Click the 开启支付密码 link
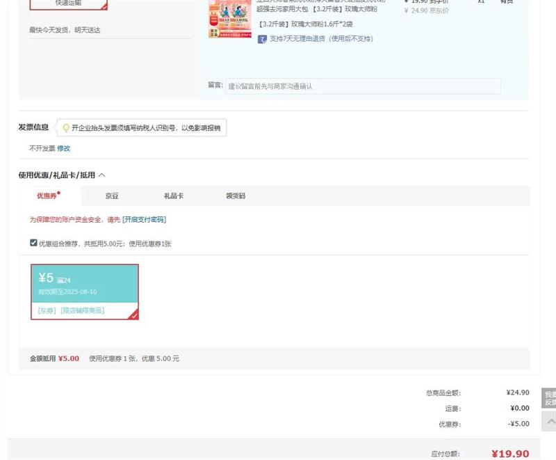The image size is (556, 460). point(144,219)
